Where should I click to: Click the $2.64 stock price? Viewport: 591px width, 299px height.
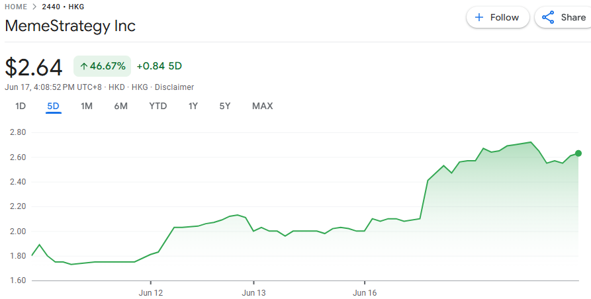[34, 67]
